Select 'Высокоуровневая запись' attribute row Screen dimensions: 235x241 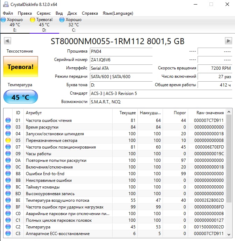(x=114, y=193)
